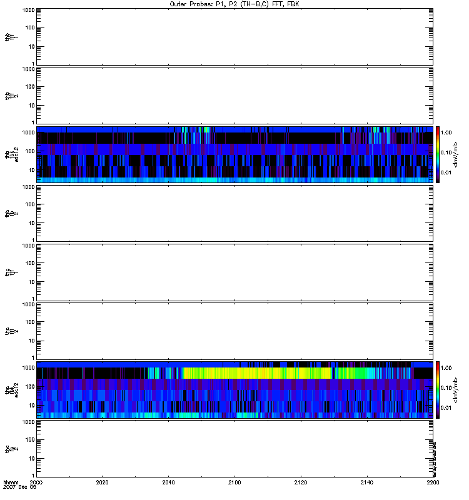
Task: Click the '10' tick of the thc fbk edc12 panel
Action: [x=32, y=405]
